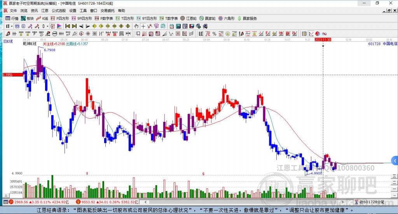398x214 pixels.
Task: Open the dropdown arrow beside 0
Action: 47,26
